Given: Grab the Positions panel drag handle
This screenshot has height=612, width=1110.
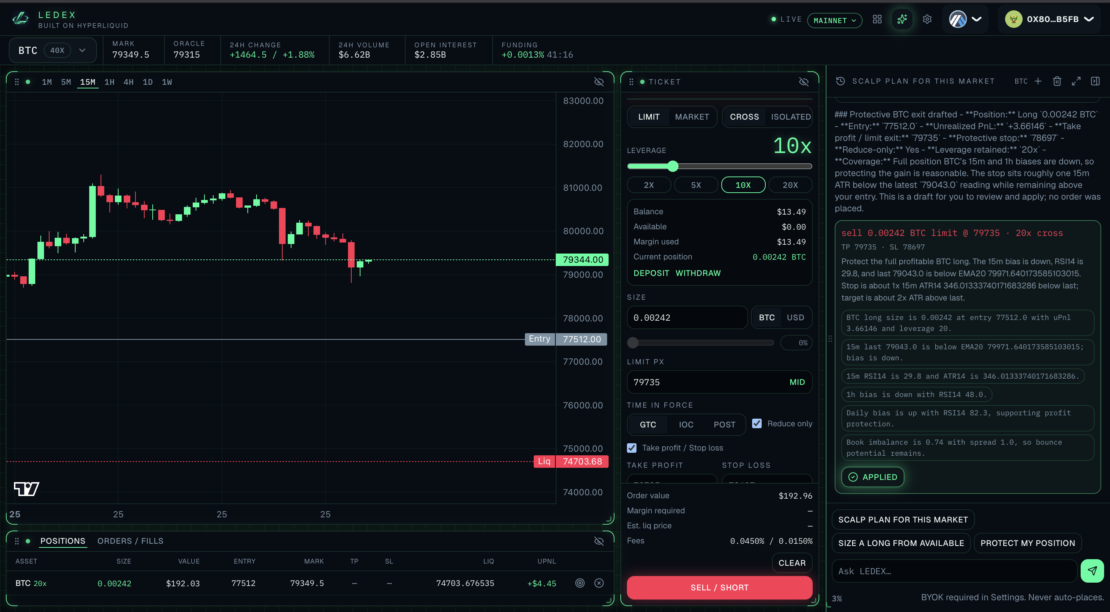Looking at the screenshot, I should tap(17, 541).
